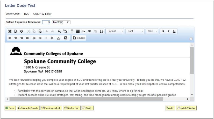Click the Default Expiration Timeframe field

pyautogui.click(x=46, y=22)
